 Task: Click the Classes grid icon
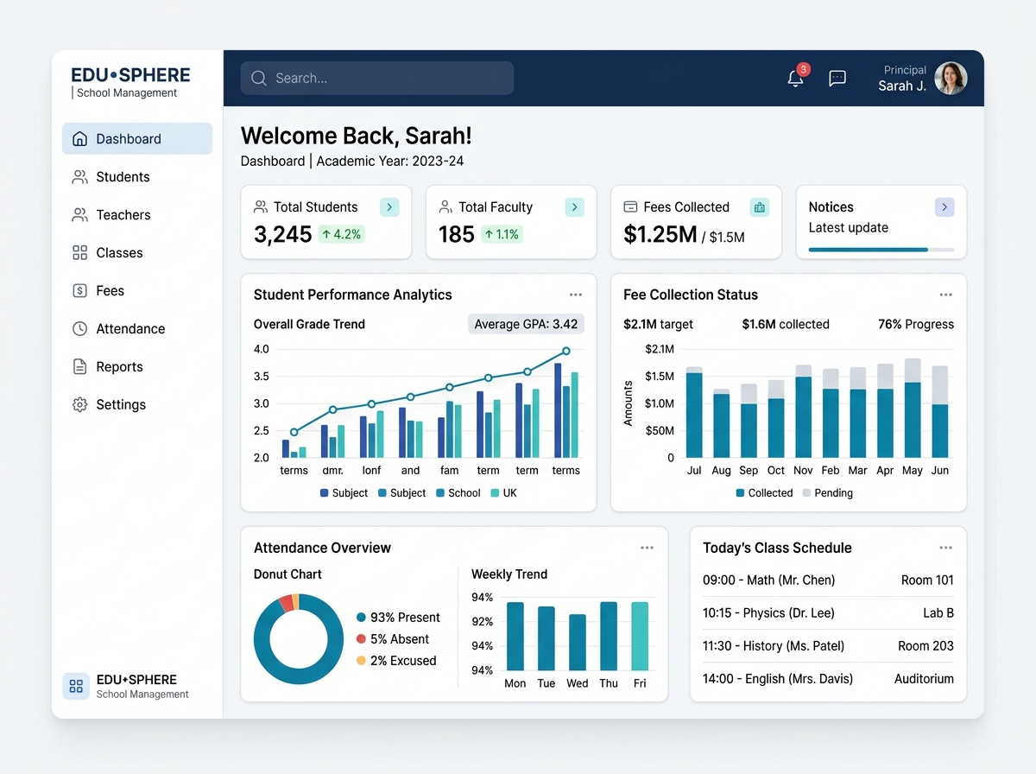[x=79, y=252]
